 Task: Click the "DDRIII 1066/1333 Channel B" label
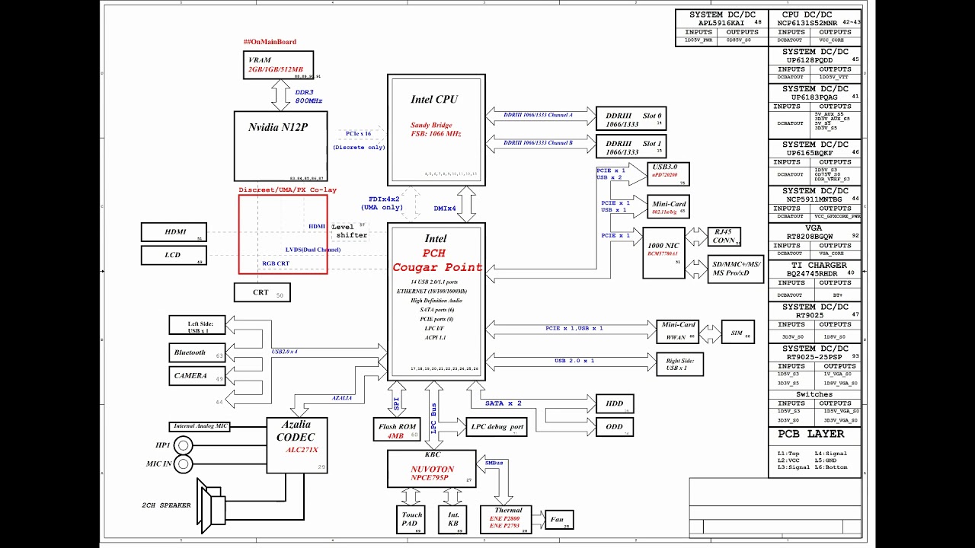tap(538, 142)
